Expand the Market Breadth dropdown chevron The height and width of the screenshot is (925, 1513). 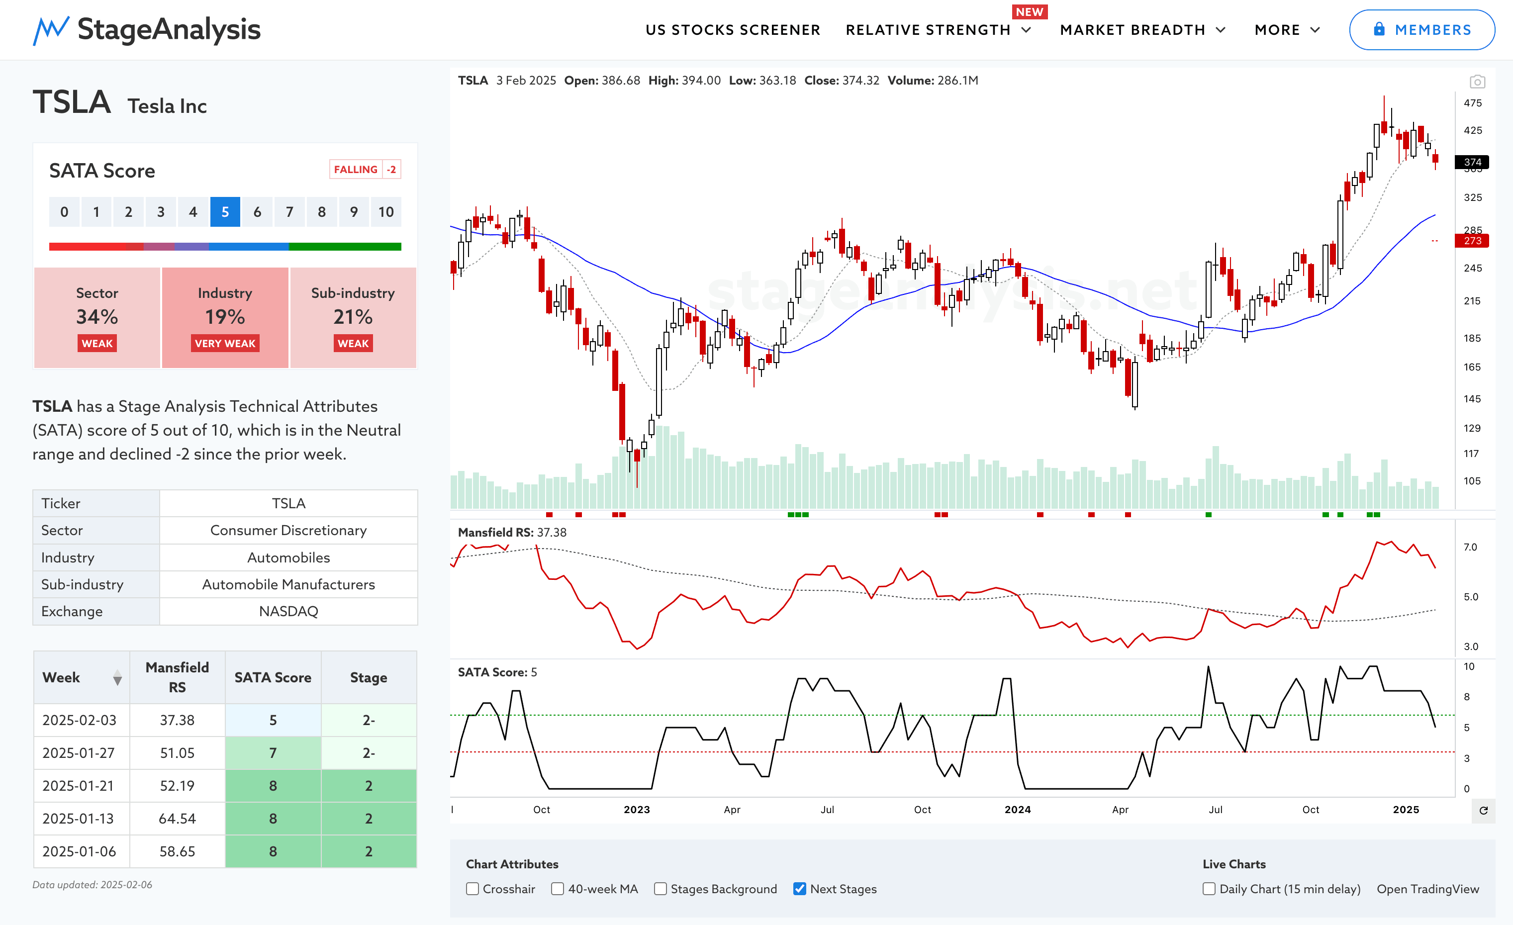pyautogui.click(x=1221, y=30)
